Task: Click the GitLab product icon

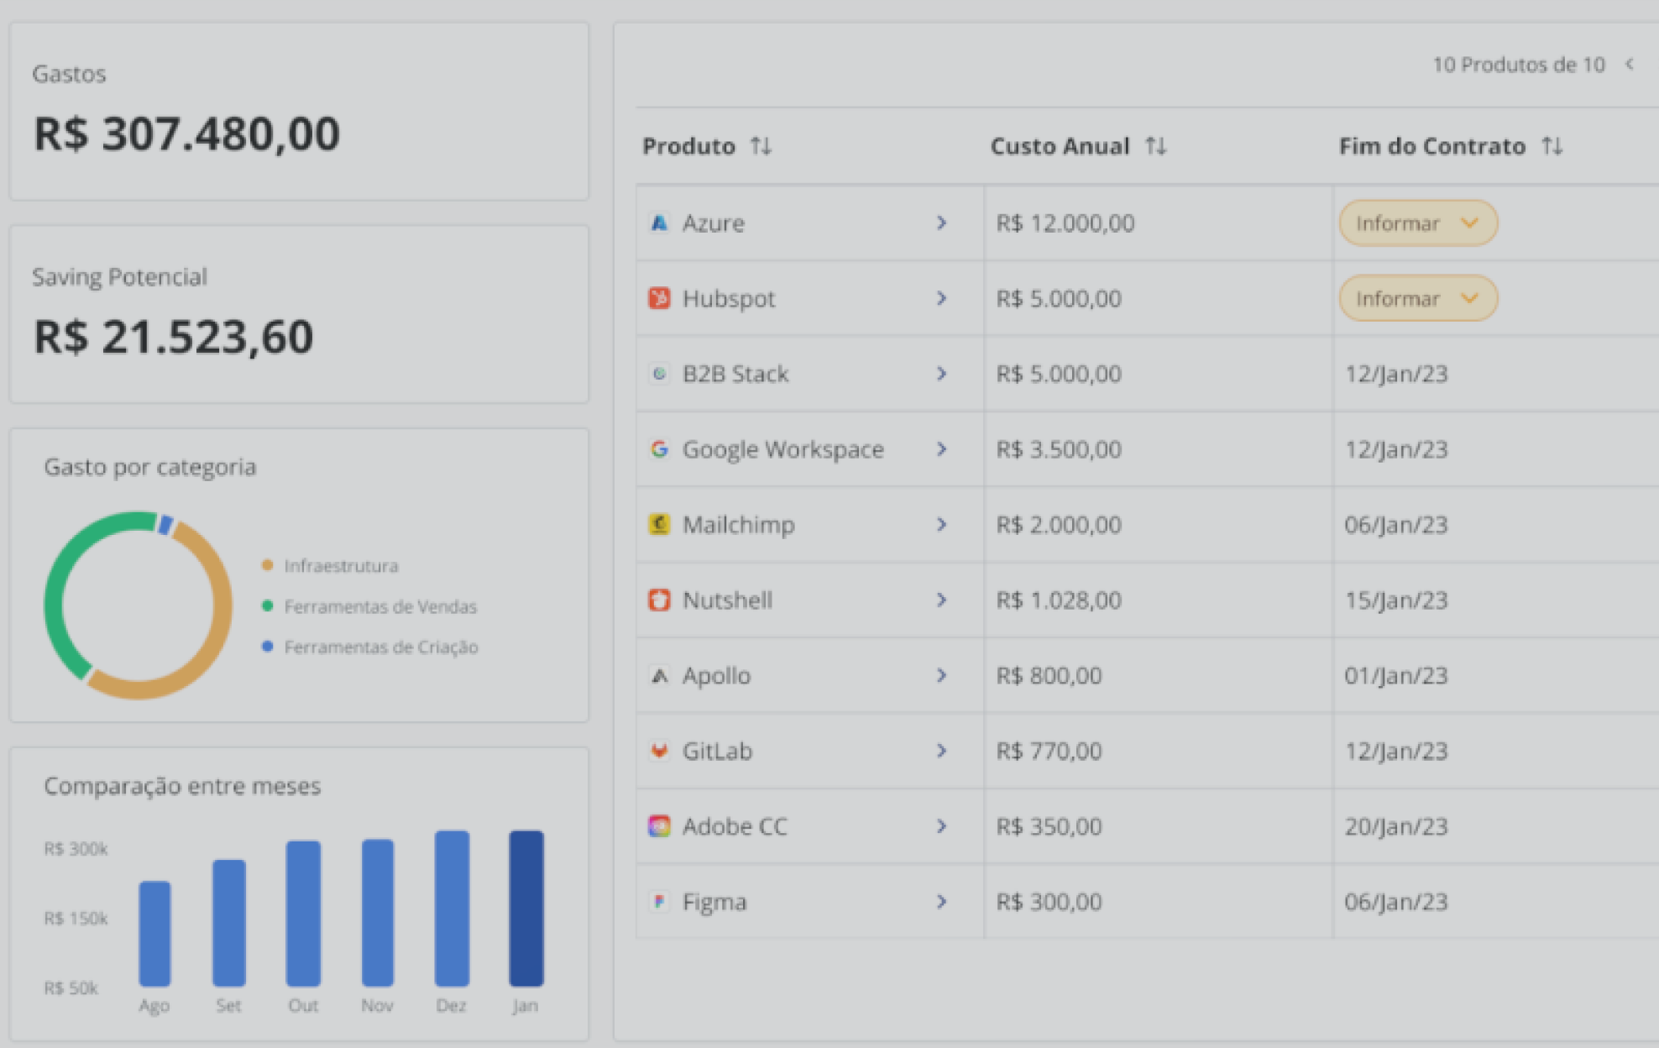Action: pos(660,751)
